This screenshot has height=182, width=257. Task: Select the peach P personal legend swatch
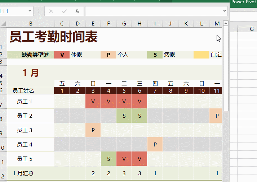[x=108, y=55]
